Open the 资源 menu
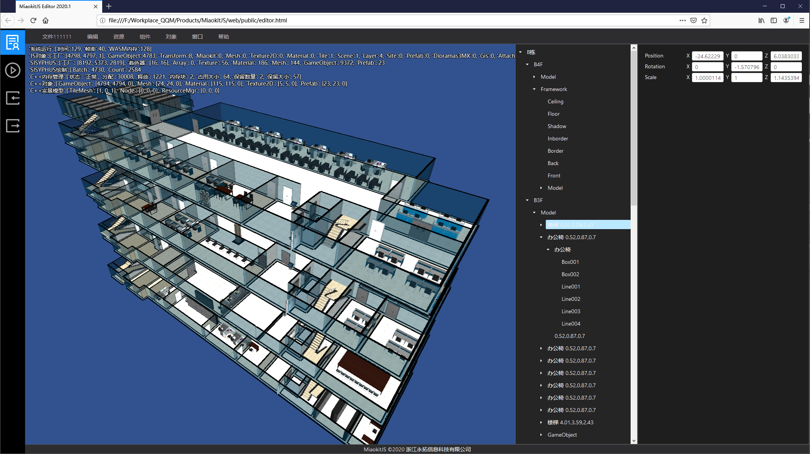Viewport: 810px width, 454px height. 119,37
